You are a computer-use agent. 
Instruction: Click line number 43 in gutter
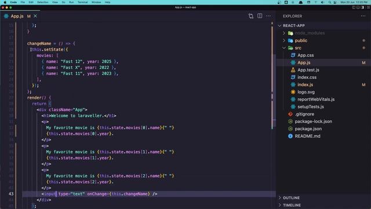click(x=11, y=194)
